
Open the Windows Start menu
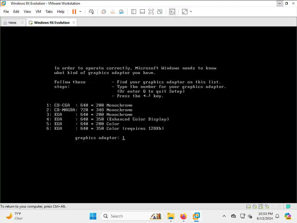pos(93,216)
